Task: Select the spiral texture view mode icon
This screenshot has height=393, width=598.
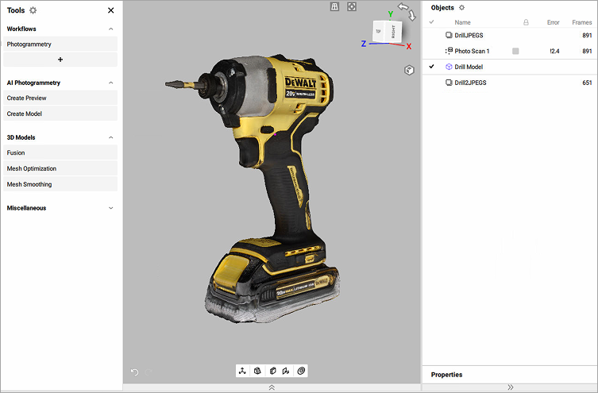Action: (301, 371)
